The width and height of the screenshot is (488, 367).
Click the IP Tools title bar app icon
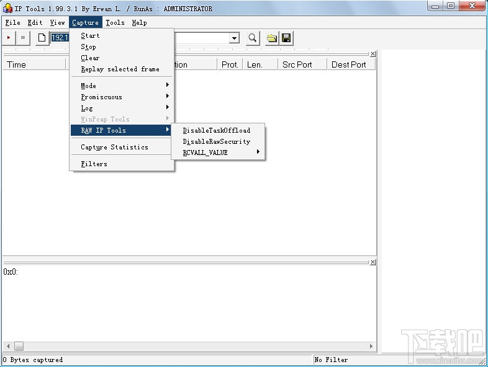7,9
